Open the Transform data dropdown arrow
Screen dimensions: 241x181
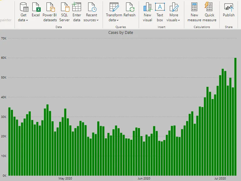(117, 20)
